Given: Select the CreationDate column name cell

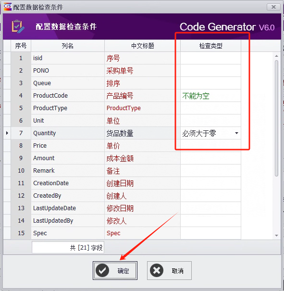Looking at the screenshot, I should (68, 183).
